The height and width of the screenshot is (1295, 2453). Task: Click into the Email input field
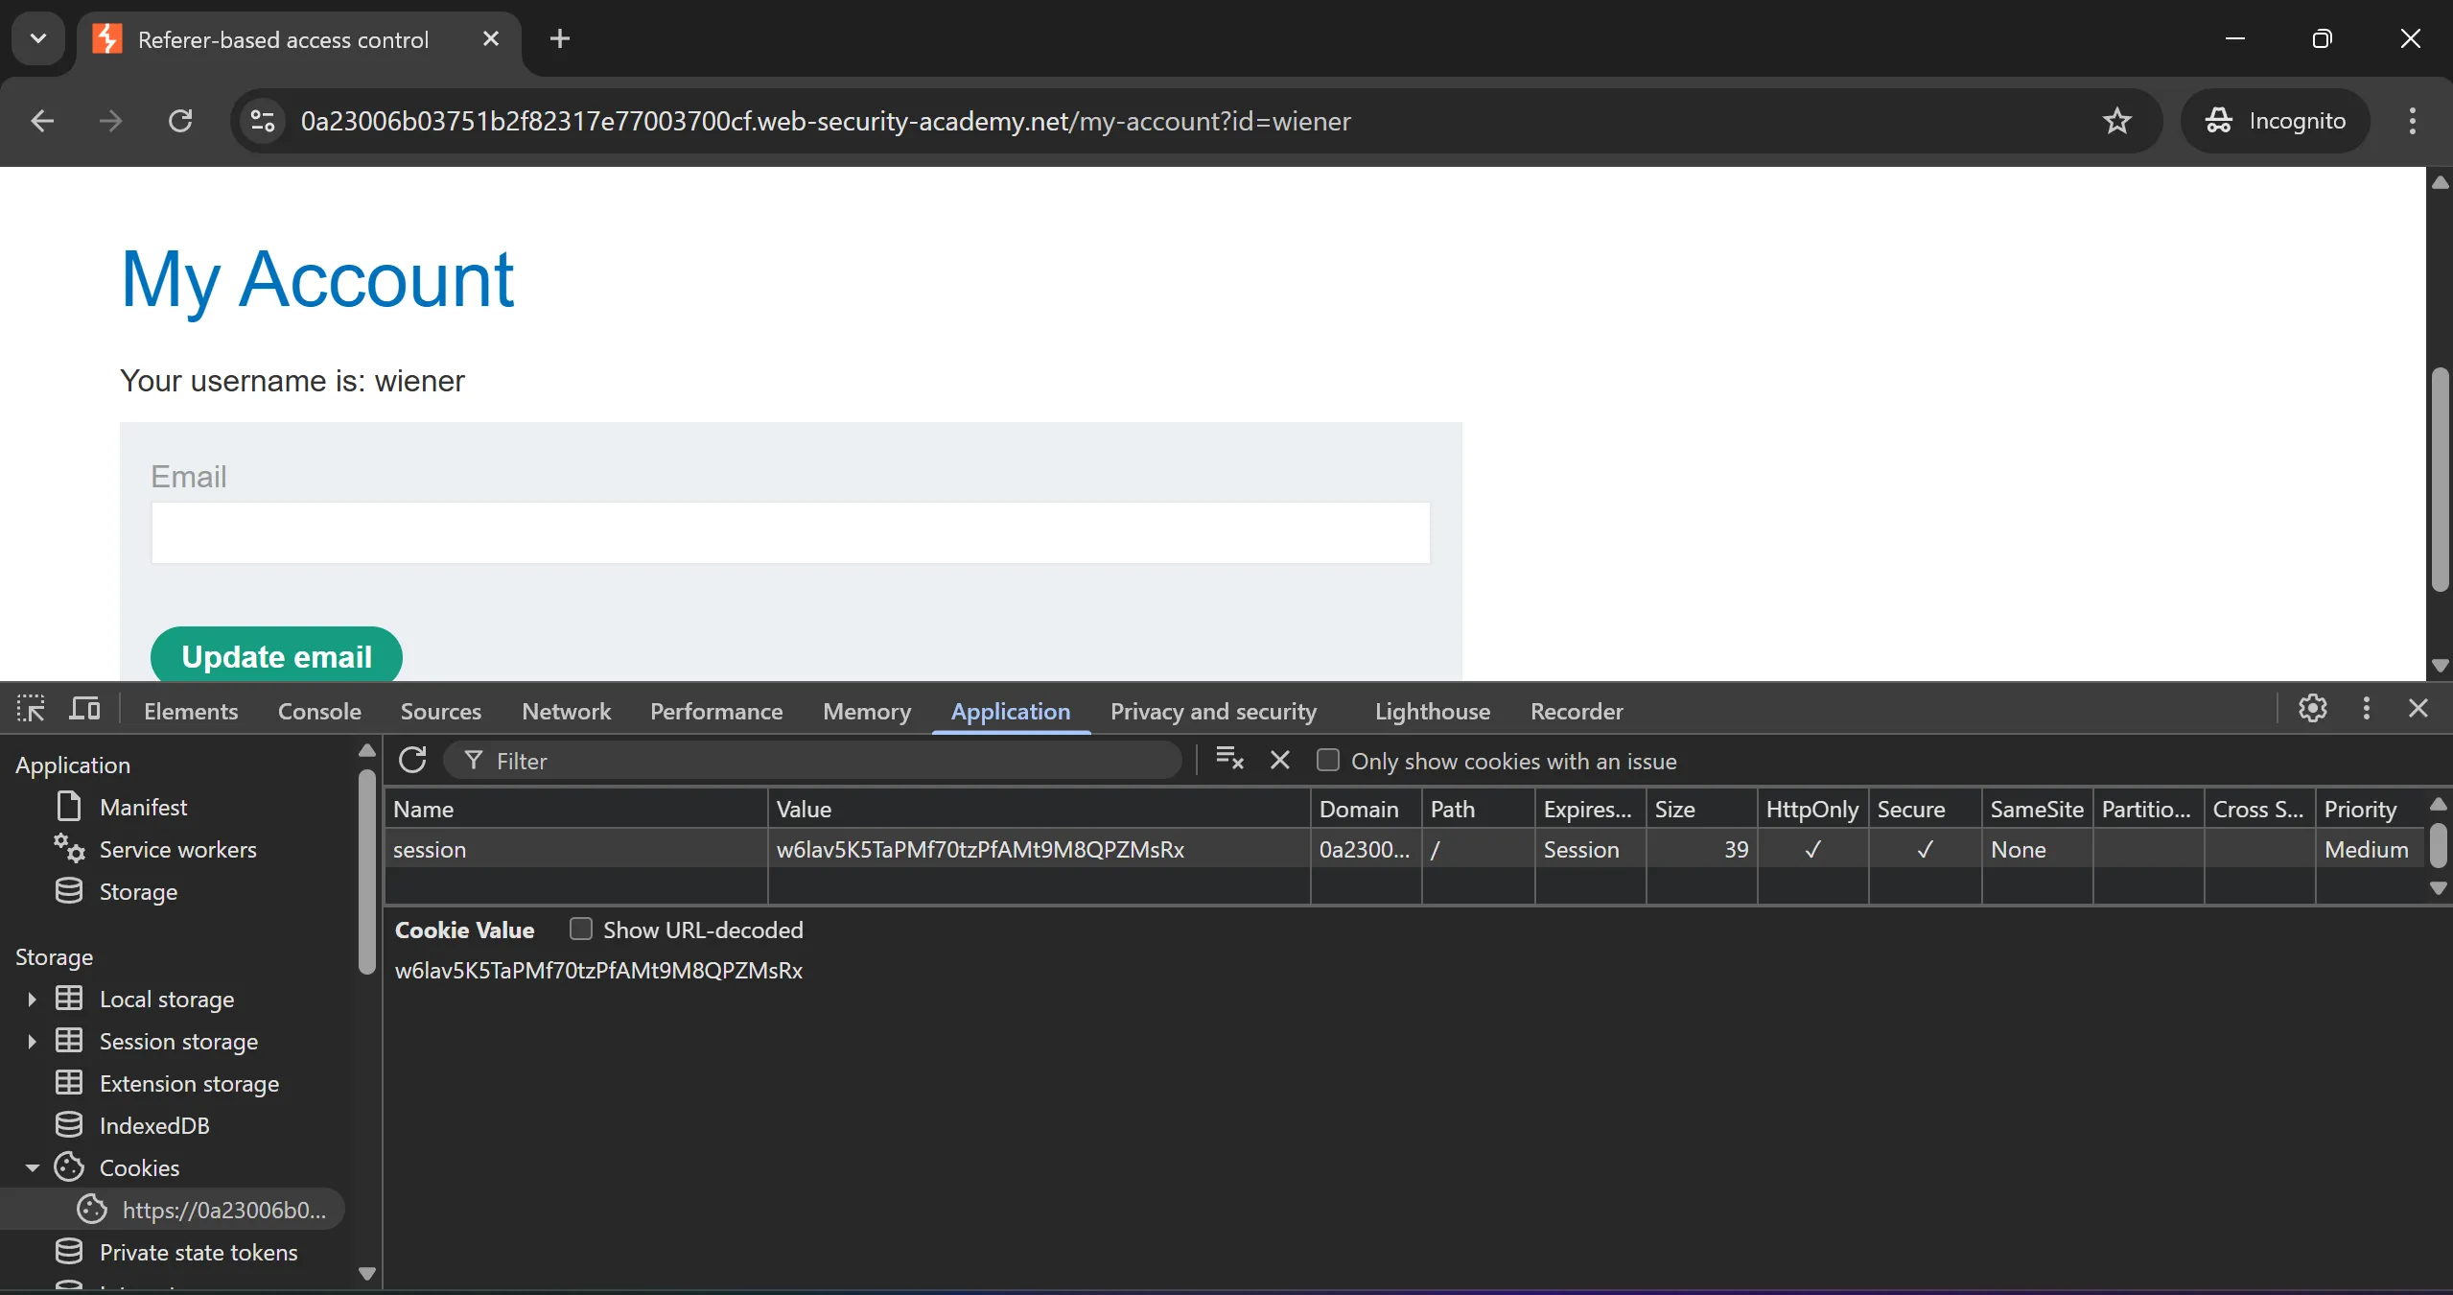point(790,533)
